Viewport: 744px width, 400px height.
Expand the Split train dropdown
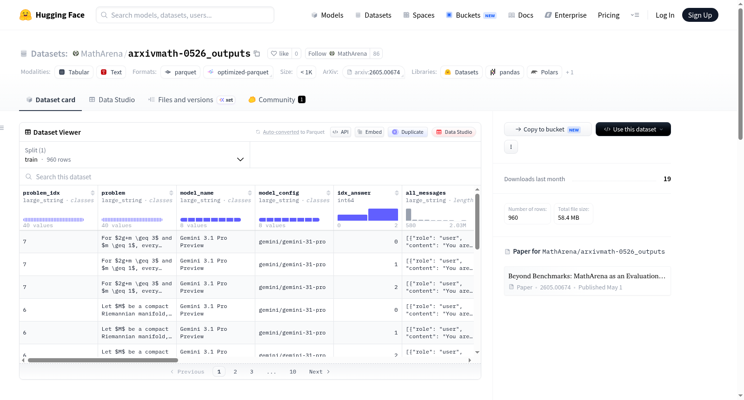tap(134, 155)
